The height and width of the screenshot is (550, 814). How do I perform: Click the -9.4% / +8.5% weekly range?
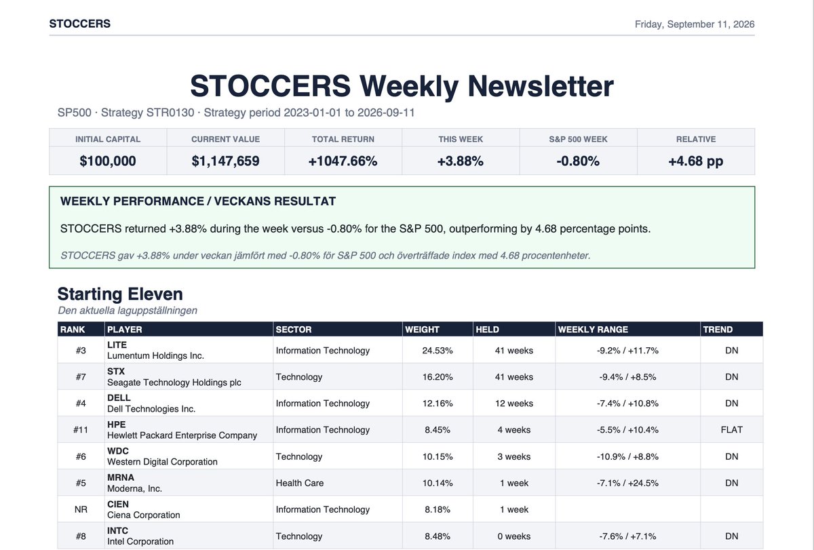pyautogui.click(x=627, y=377)
